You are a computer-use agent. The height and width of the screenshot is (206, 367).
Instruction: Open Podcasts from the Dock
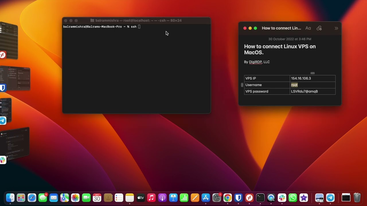click(162, 198)
